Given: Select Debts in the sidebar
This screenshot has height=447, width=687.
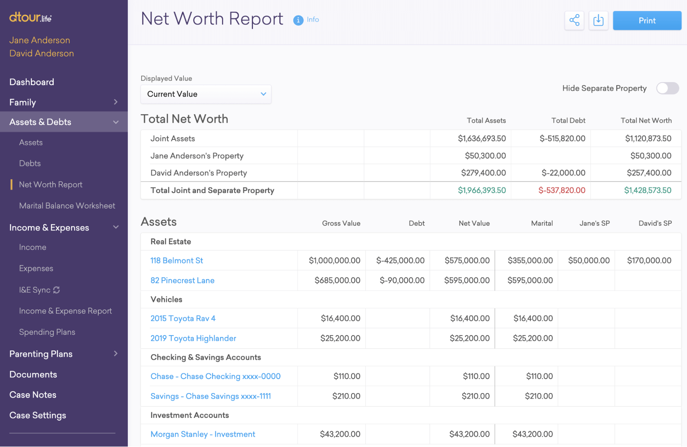Looking at the screenshot, I should coord(30,163).
